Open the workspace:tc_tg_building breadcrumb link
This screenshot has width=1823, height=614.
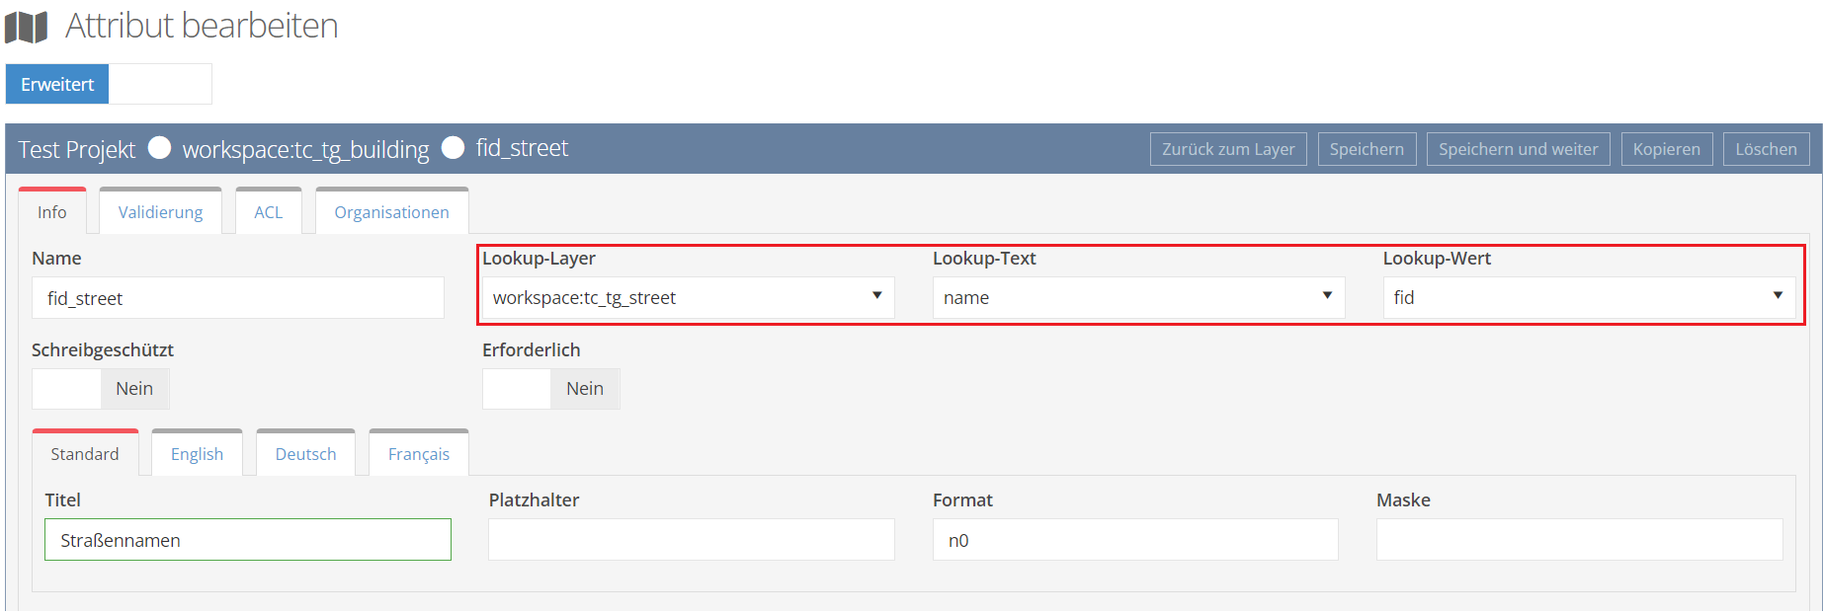tap(305, 150)
